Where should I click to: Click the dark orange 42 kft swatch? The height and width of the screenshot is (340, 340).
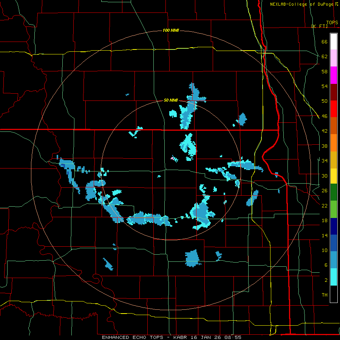(334, 126)
